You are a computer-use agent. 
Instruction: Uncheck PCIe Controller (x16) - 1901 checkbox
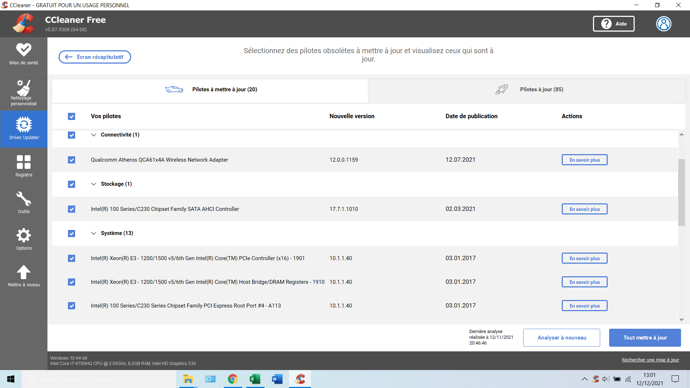72,258
